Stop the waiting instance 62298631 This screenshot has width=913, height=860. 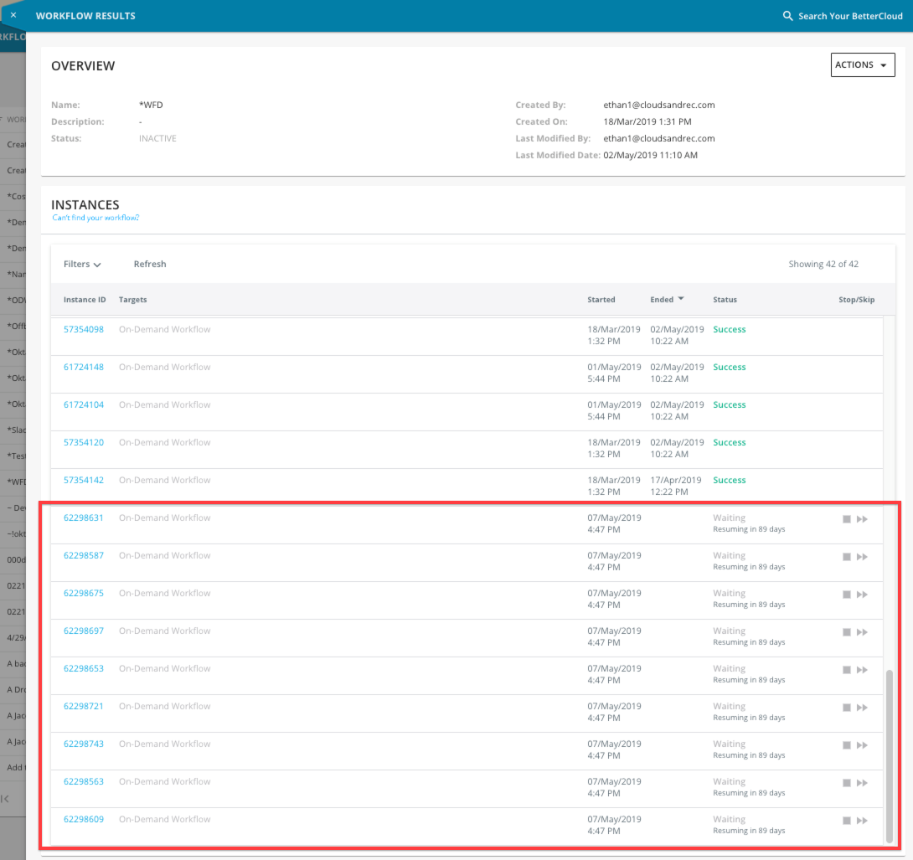[847, 519]
